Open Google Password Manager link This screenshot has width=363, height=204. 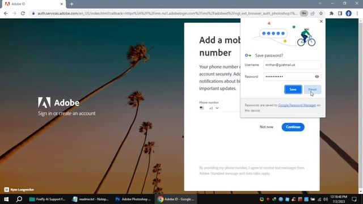(x=297, y=105)
